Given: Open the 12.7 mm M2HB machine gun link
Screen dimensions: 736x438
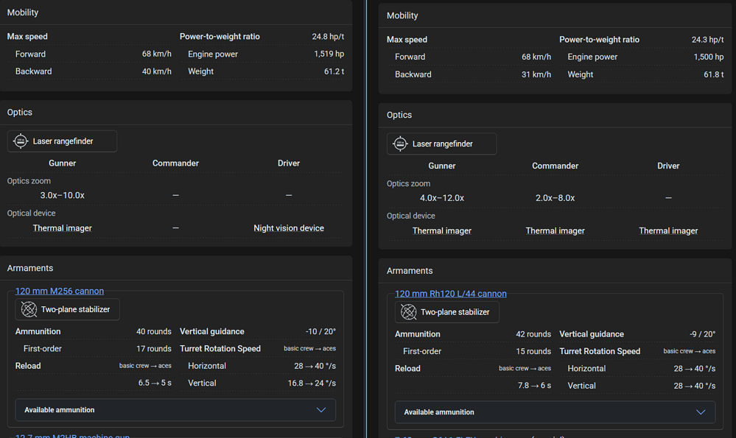Looking at the screenshot, I should coord(72,435).
